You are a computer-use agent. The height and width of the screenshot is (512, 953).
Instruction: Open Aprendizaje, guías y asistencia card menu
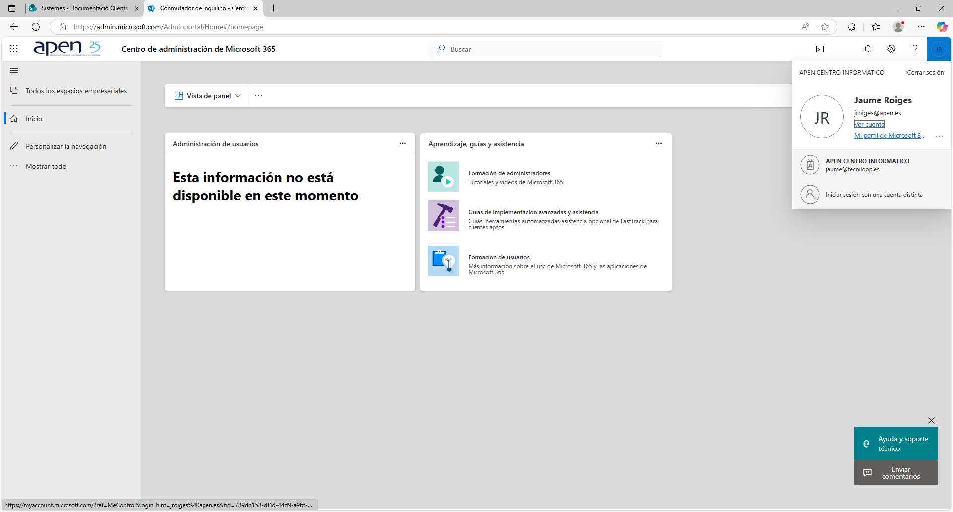click(x=659, y=143)
